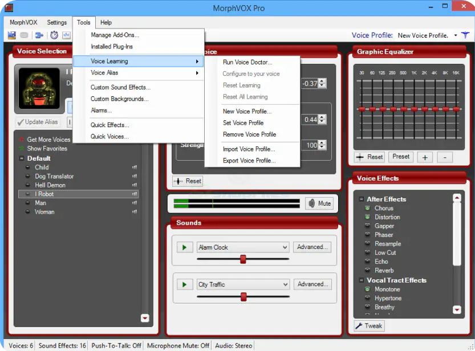Click Advanced for Alarm Clock sound

312,247
